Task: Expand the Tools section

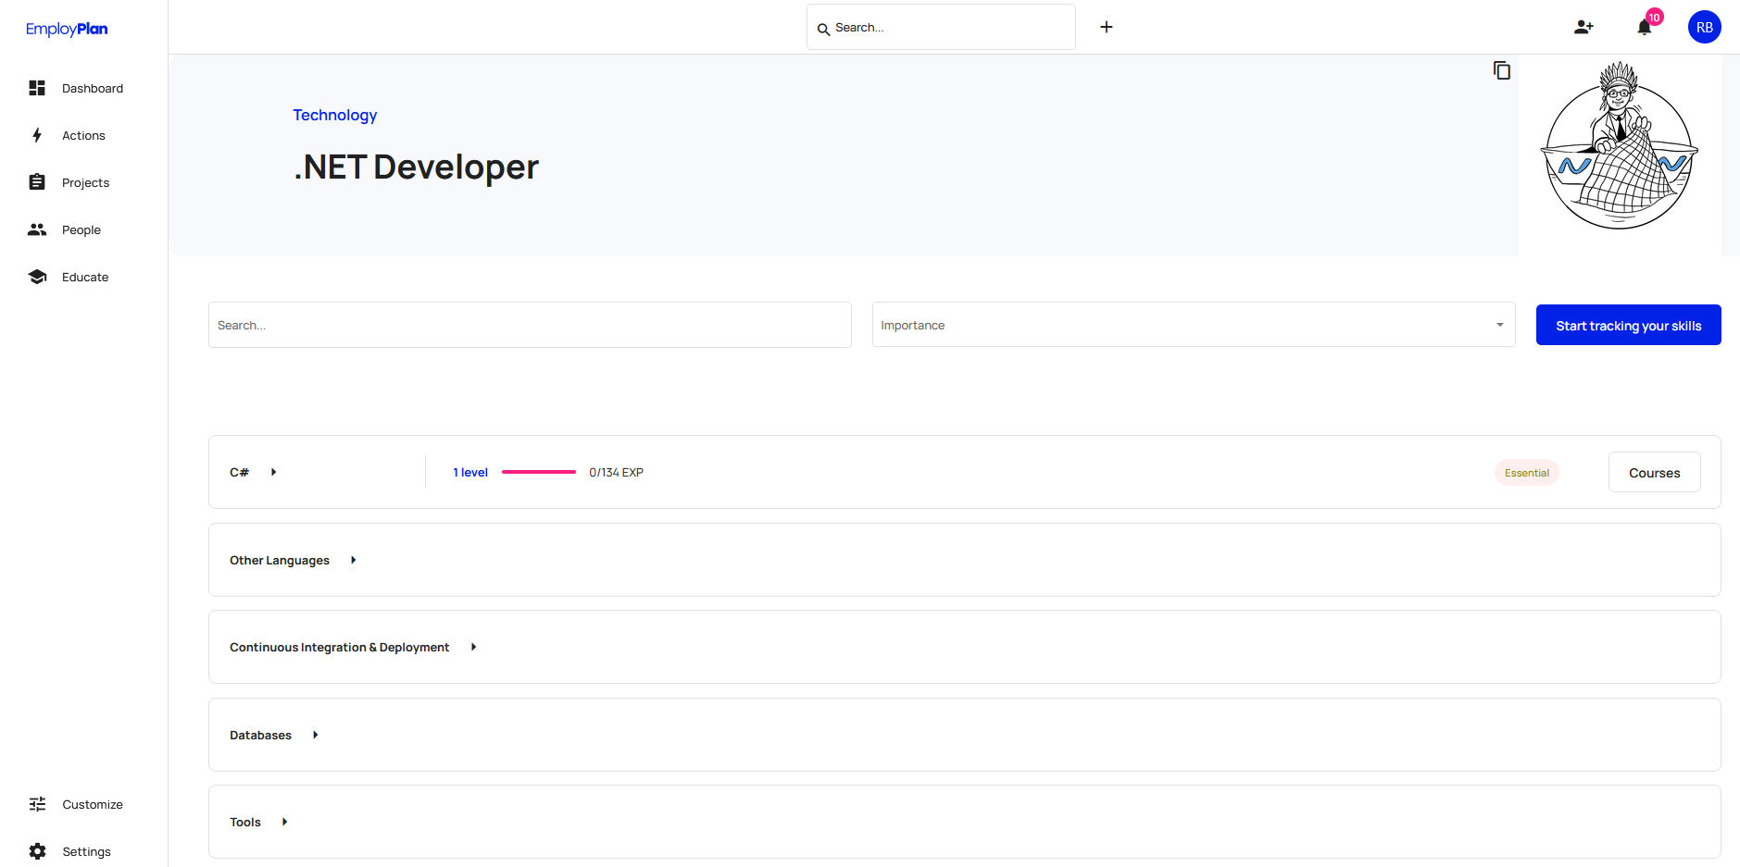Action: pos(284,822)
